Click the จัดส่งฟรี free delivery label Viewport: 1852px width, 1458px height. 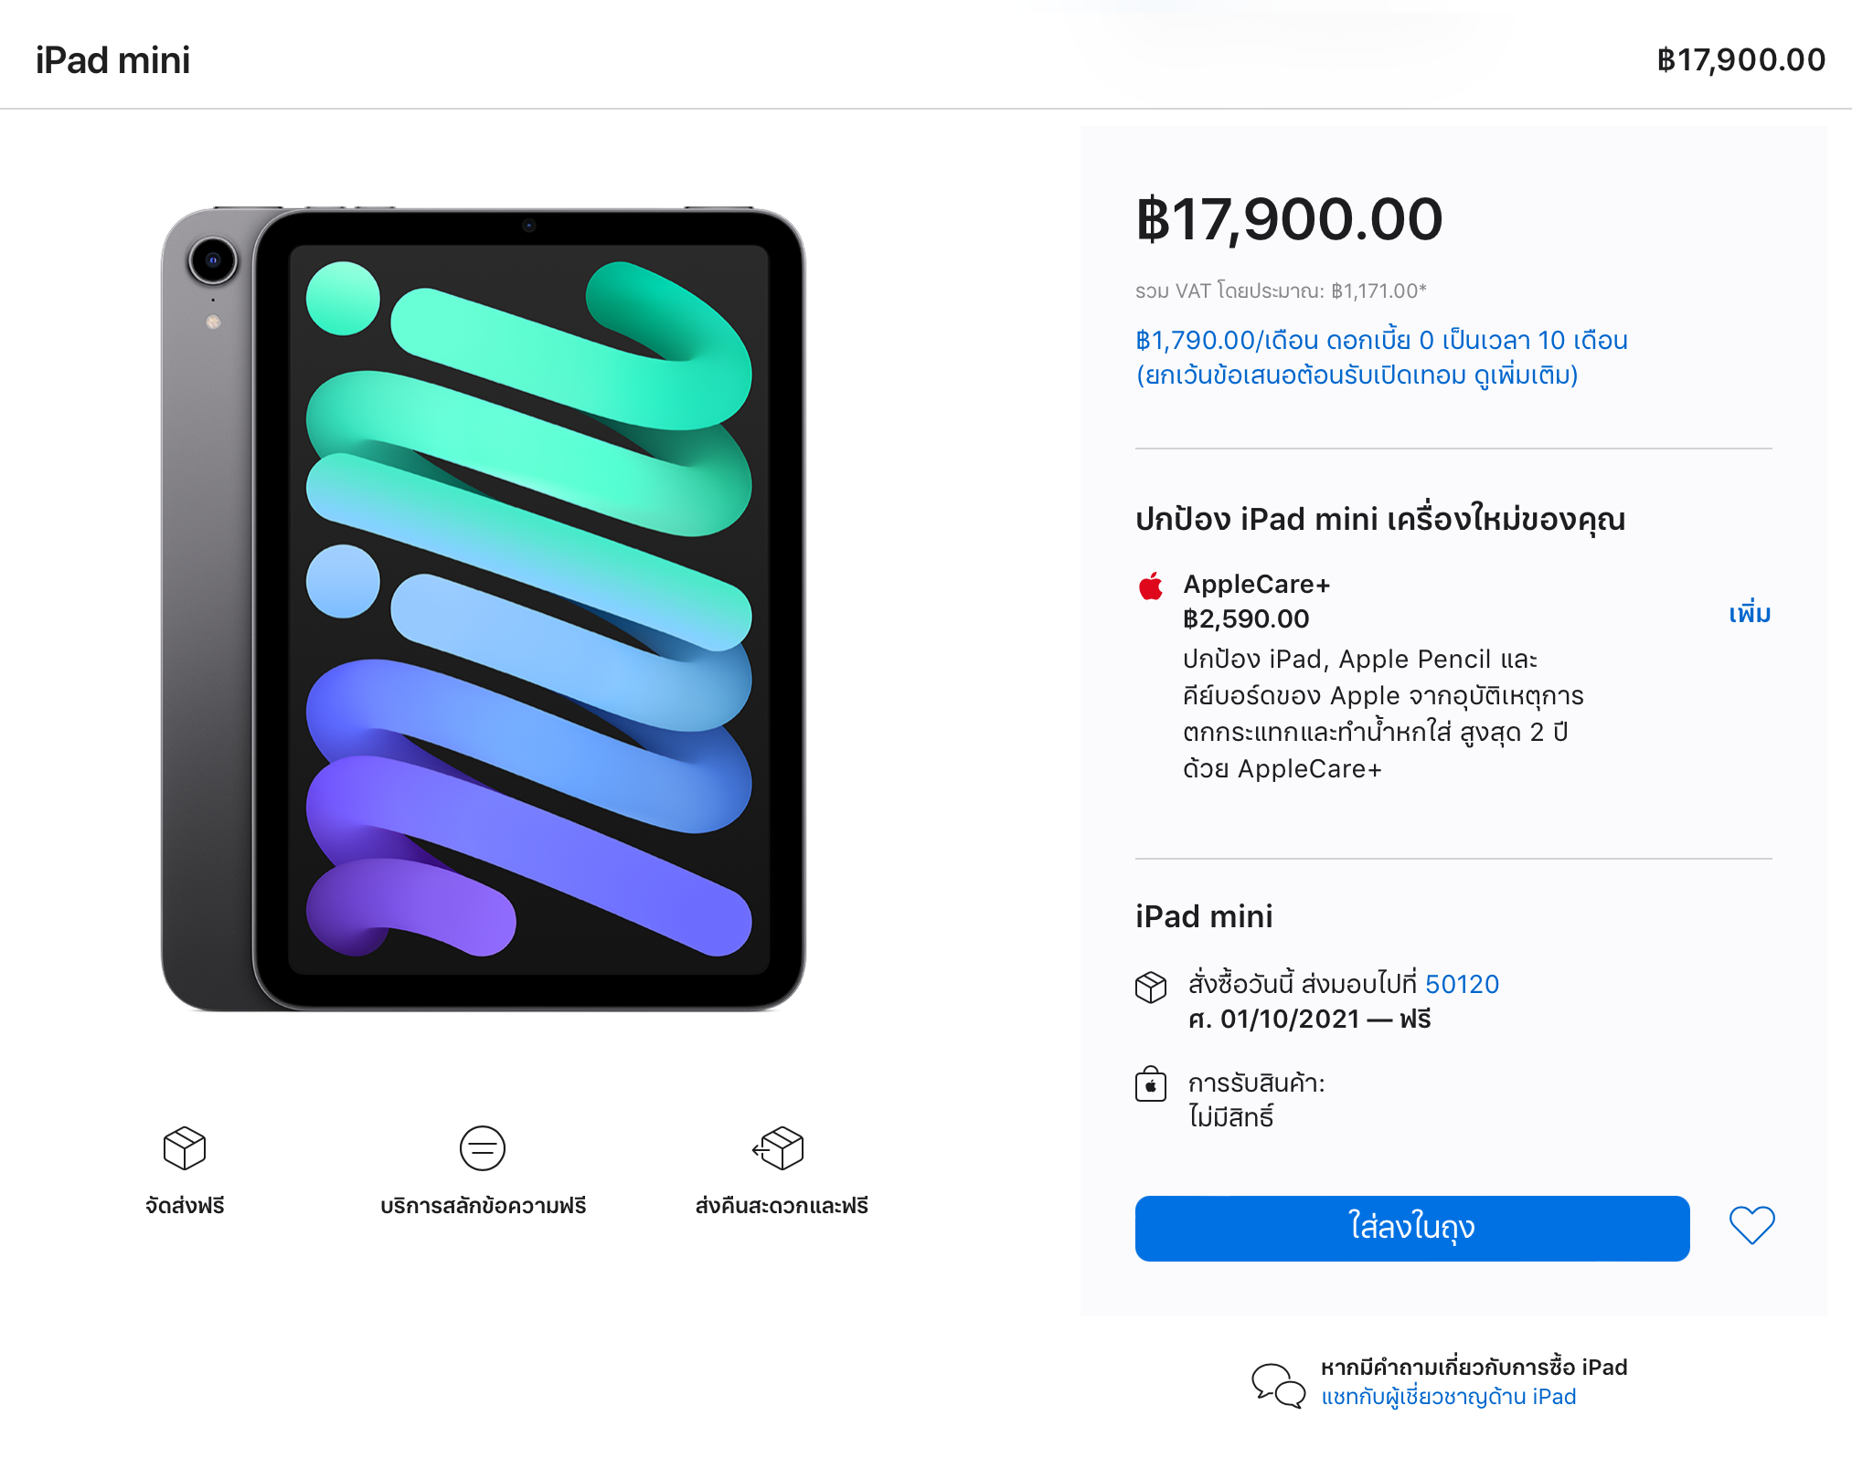pyautogui.click(x=185, y=1206)
